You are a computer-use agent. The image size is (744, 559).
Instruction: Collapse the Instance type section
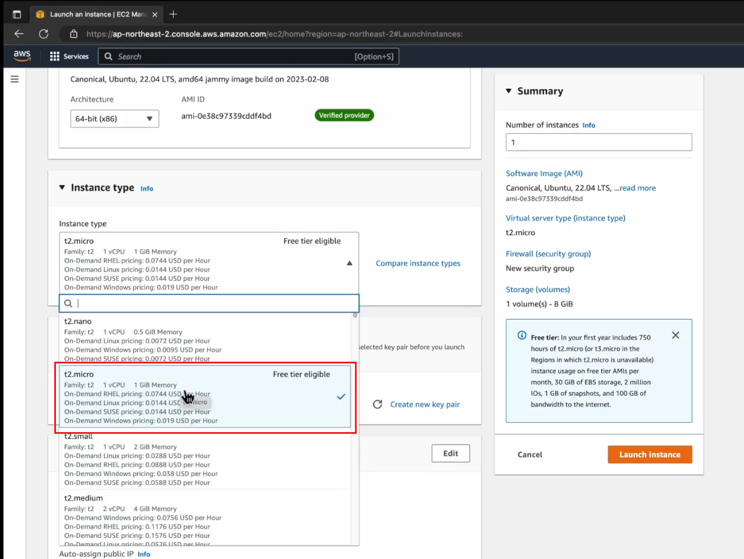coord(62,187)
